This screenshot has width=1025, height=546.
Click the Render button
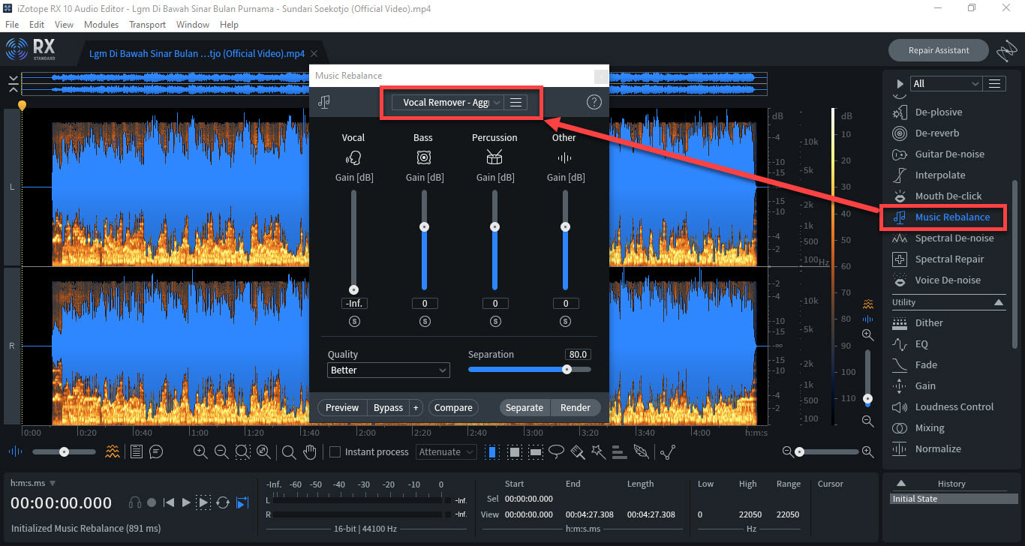pos(576,407)
